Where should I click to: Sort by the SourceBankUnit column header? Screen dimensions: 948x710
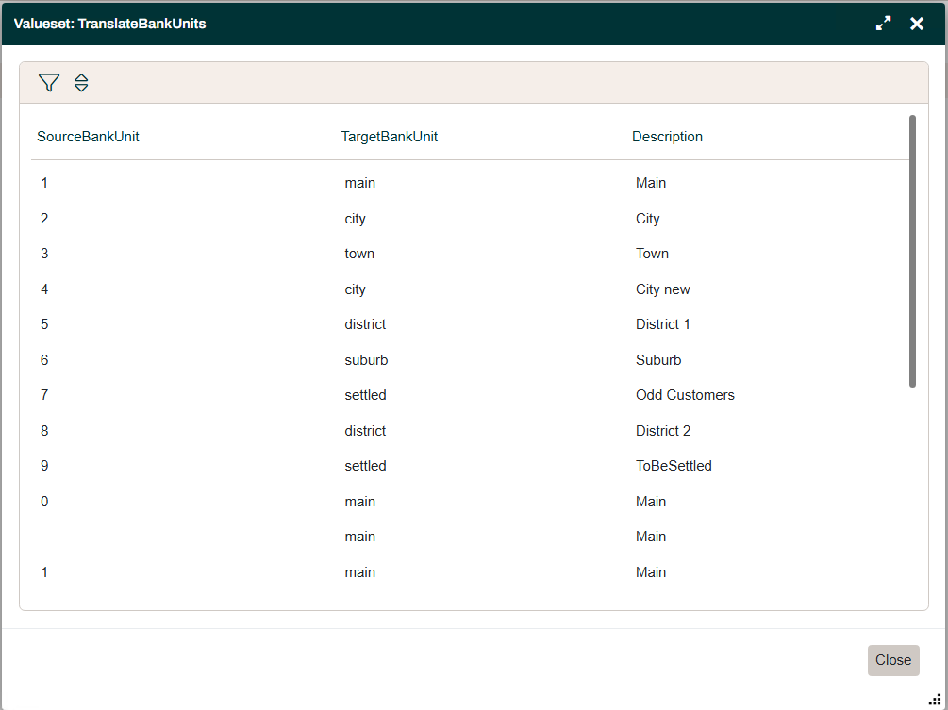(88, 136)
